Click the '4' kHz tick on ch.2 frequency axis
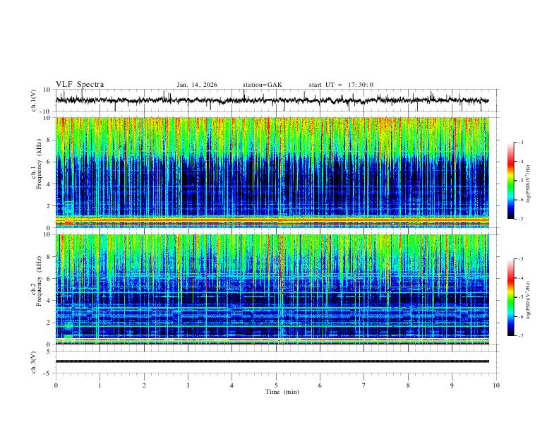Image resolution: width=559 pixels, height=432 pixels. (49, 301)
